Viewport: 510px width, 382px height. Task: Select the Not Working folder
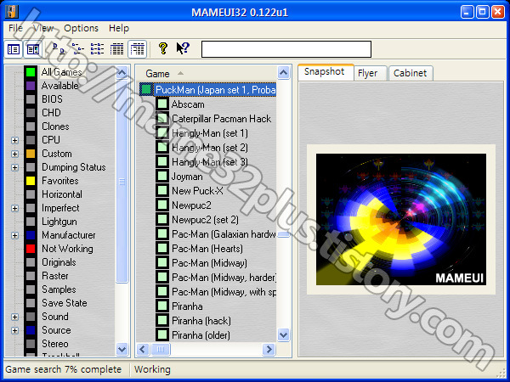pos(67,249)
